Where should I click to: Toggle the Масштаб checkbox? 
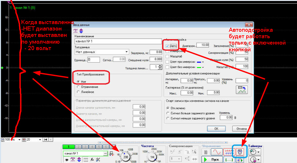(x=167, y=56)
